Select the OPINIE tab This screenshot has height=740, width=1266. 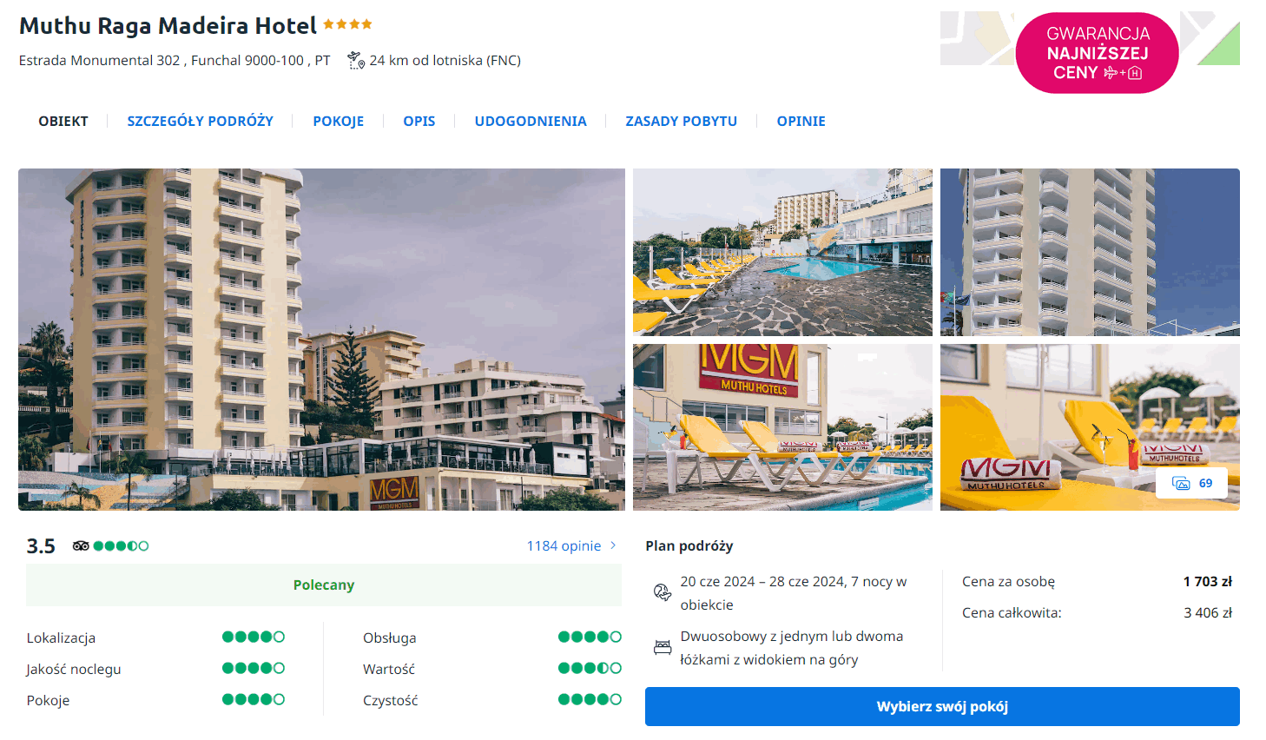[x=801, y=121]
